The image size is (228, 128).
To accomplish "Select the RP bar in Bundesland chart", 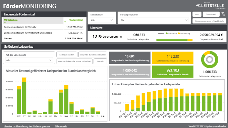I will tap(71, 108).
